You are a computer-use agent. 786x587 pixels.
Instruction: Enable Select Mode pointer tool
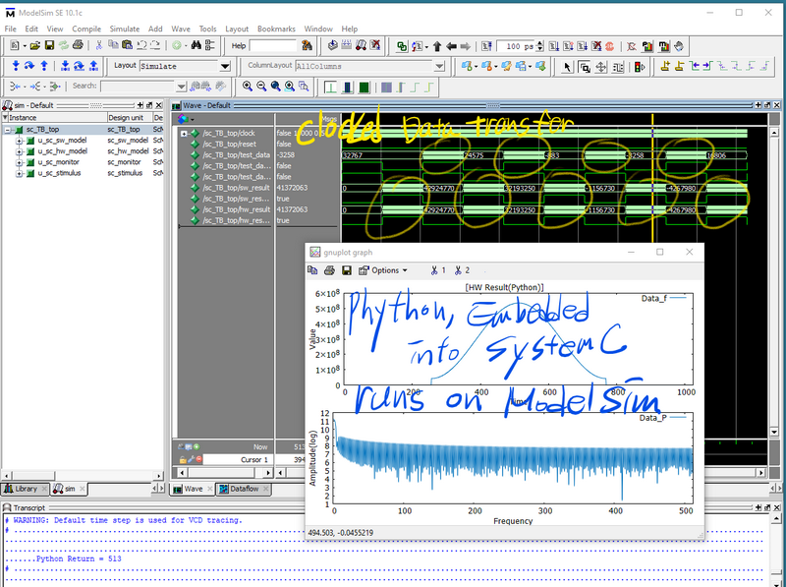(567, 67)
